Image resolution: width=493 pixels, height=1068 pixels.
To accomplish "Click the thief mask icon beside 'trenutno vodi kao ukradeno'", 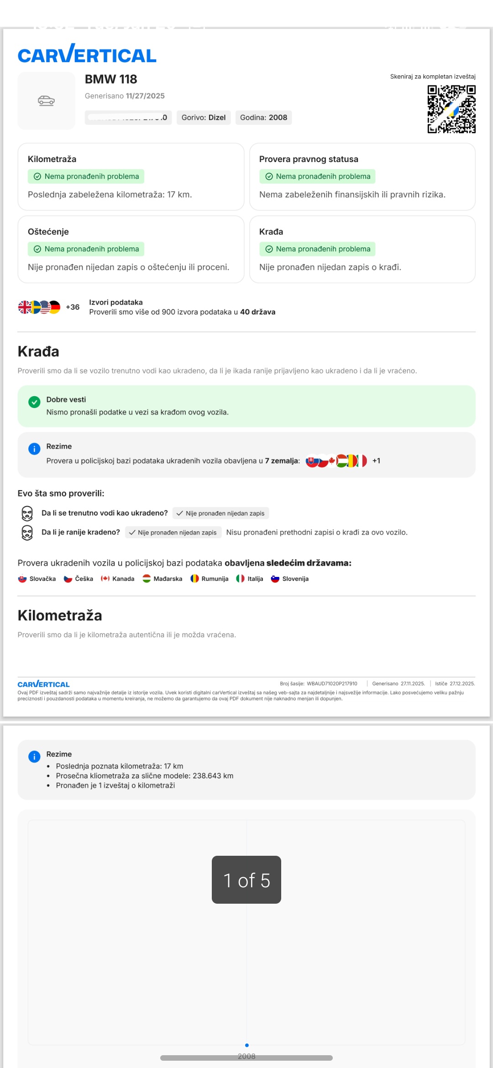I will tap(27, 513).
